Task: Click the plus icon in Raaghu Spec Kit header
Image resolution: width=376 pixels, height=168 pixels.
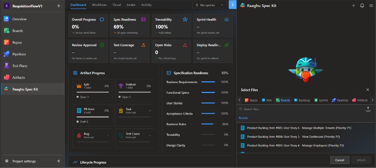Action: [x=354, y=5]
